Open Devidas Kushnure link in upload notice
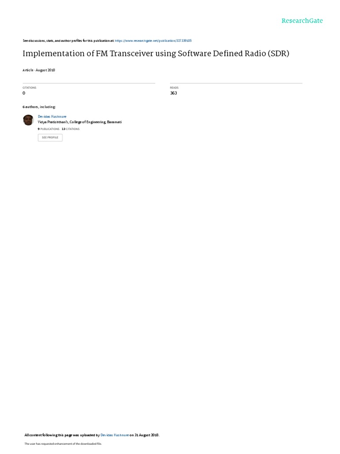The height and width of the screenshot is (454, 340). [x=115, y=435]
